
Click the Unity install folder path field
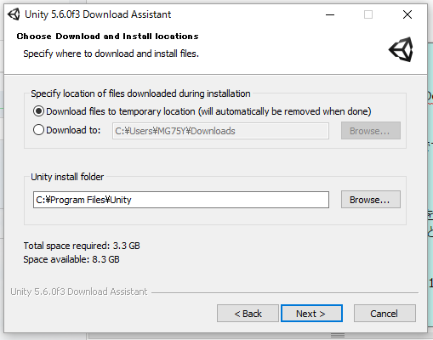(181, 200)
